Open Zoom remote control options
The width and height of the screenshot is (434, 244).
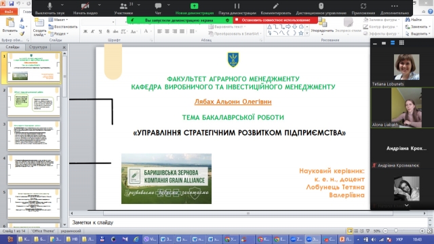coord(321,8)
